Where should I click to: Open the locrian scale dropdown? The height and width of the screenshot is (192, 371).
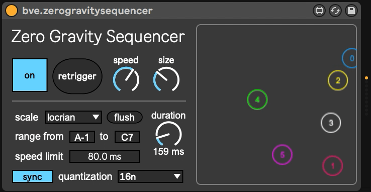point(73,117)
